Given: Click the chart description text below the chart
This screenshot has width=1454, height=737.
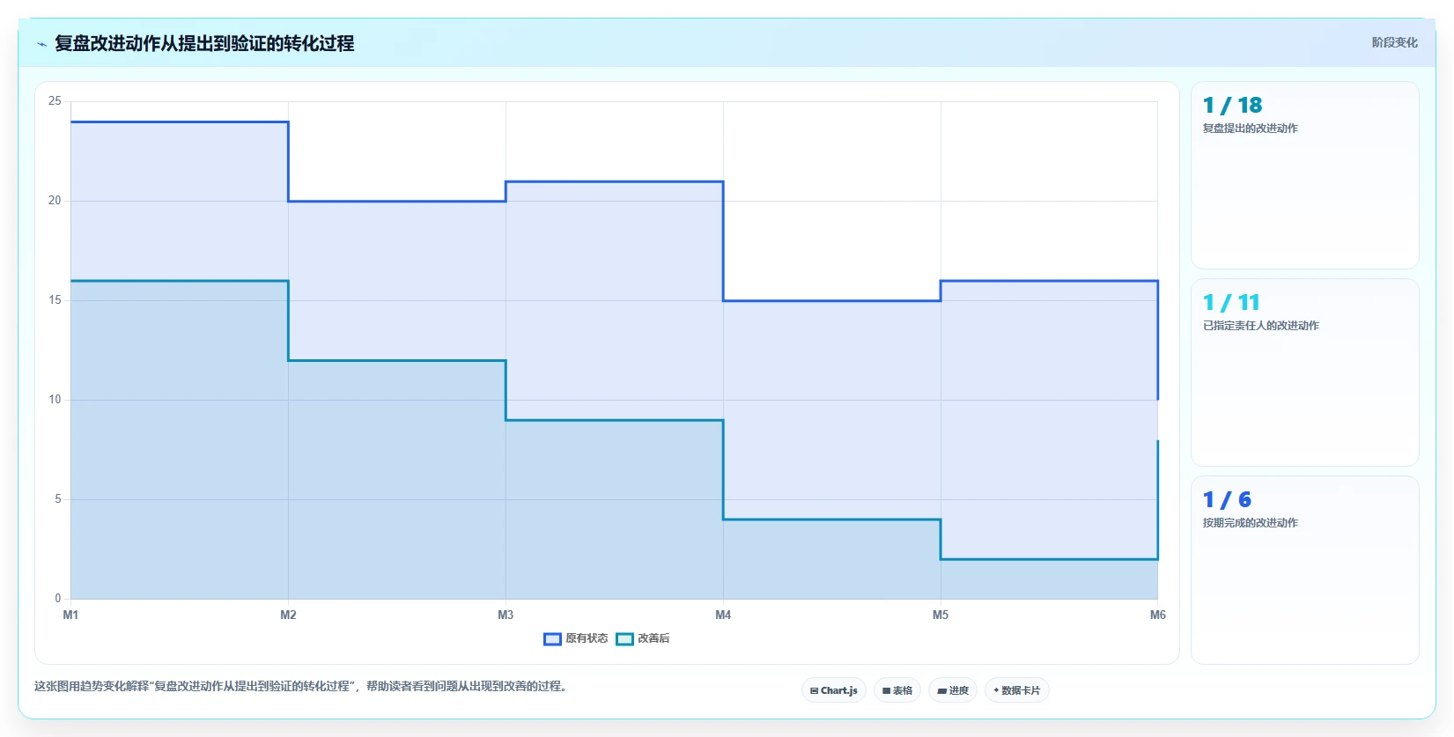Looking at the screenshot, I should pos(302,686).
